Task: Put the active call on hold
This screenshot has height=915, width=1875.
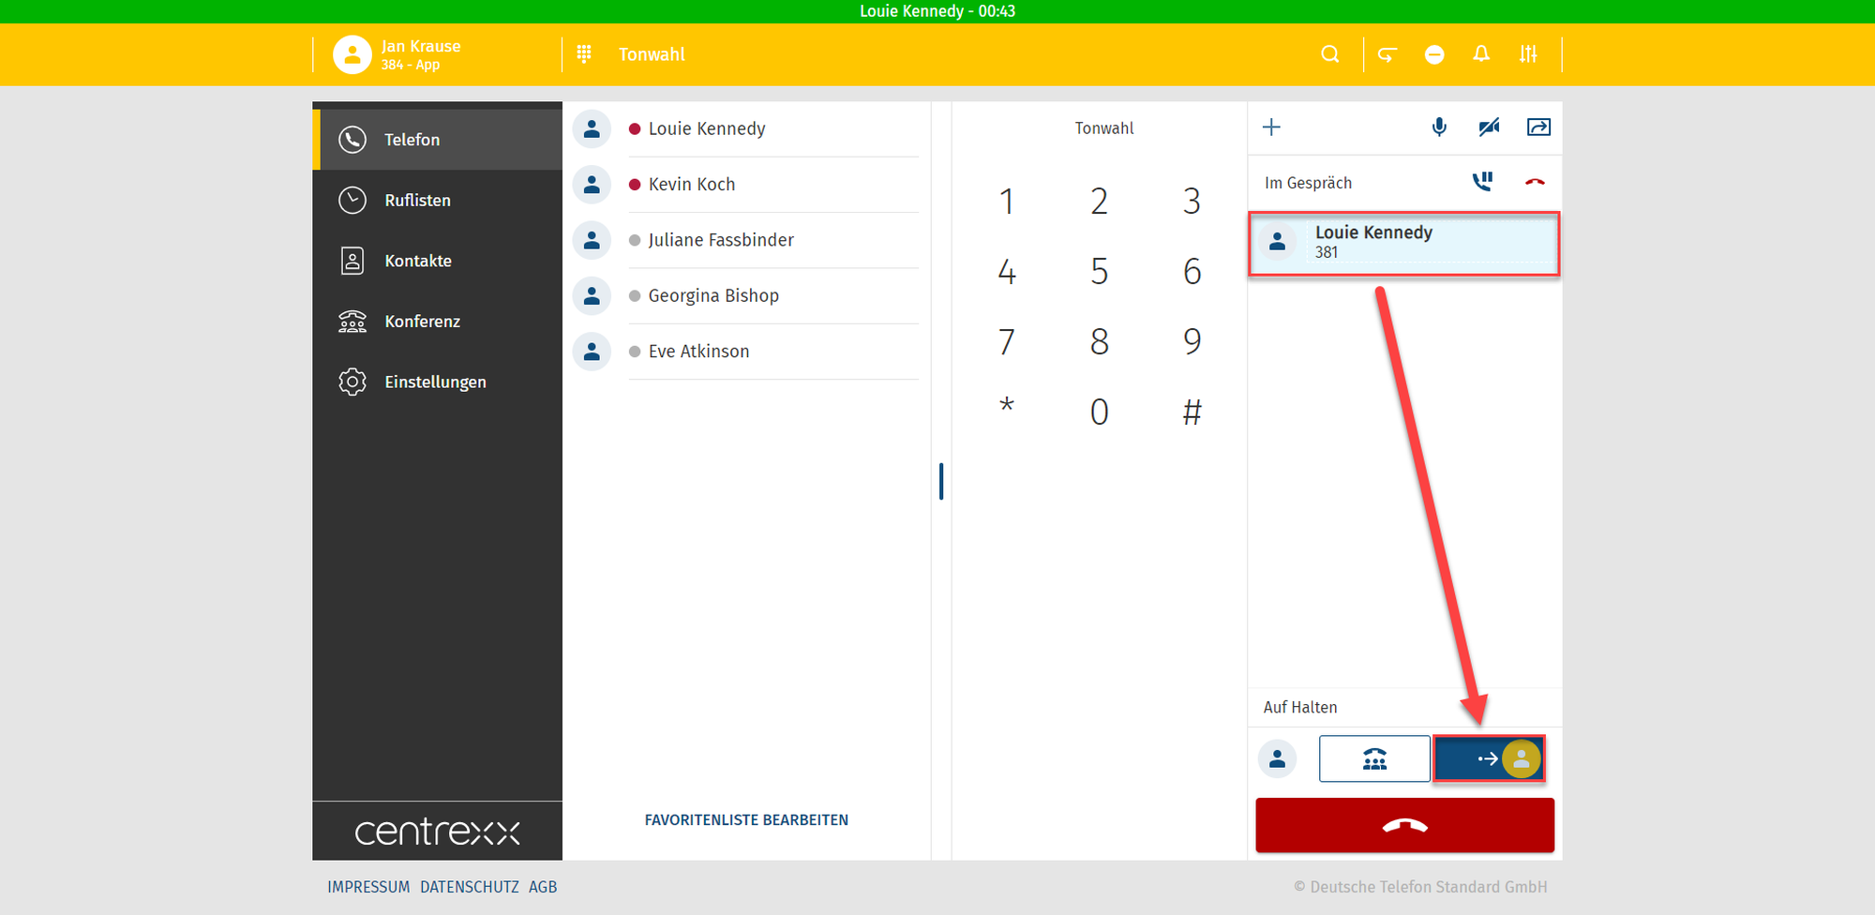Action: [1482, 182]
